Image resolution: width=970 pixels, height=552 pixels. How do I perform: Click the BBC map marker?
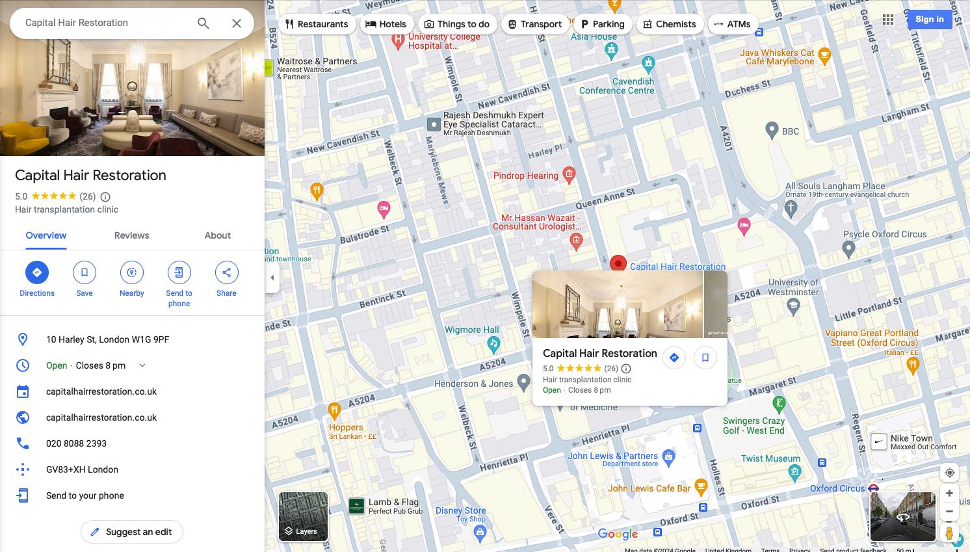pos(772,130)
